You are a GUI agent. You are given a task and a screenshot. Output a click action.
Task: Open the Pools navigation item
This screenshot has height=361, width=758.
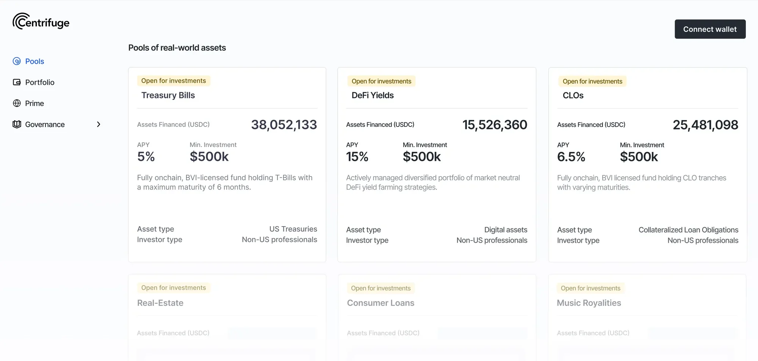[34, 61]
